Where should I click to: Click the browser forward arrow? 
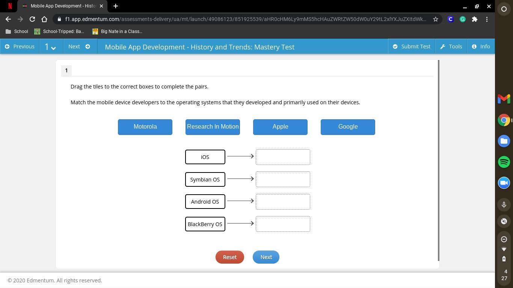pos(20,19)
